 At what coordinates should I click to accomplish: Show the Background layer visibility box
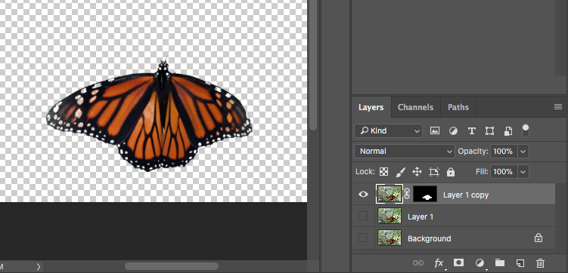(x=362, y=238)
